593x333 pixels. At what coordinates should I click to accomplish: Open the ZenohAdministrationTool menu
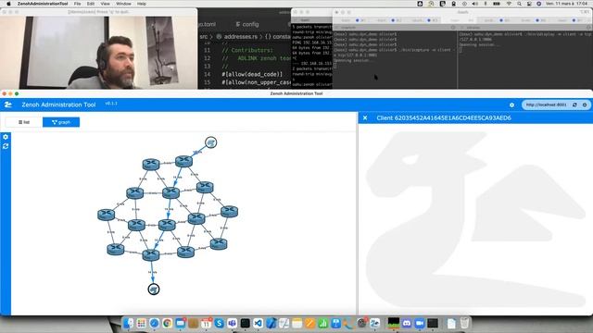43,4
